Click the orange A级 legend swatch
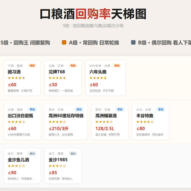This screenshot has width=191, height=191. click(64, 42)
